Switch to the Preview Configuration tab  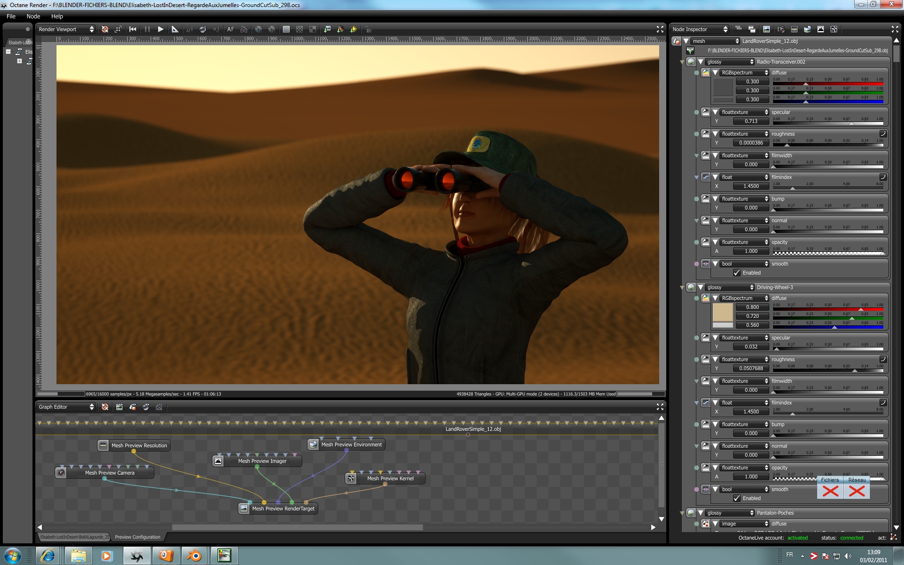[x=137, y=537]
